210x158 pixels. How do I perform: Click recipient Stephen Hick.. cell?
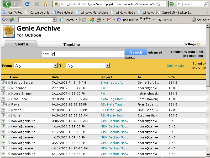tap(148, 115)
